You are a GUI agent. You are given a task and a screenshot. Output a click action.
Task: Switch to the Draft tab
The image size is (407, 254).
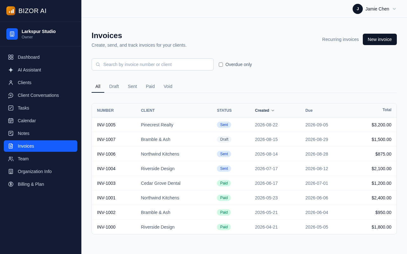tap(114, 86)
